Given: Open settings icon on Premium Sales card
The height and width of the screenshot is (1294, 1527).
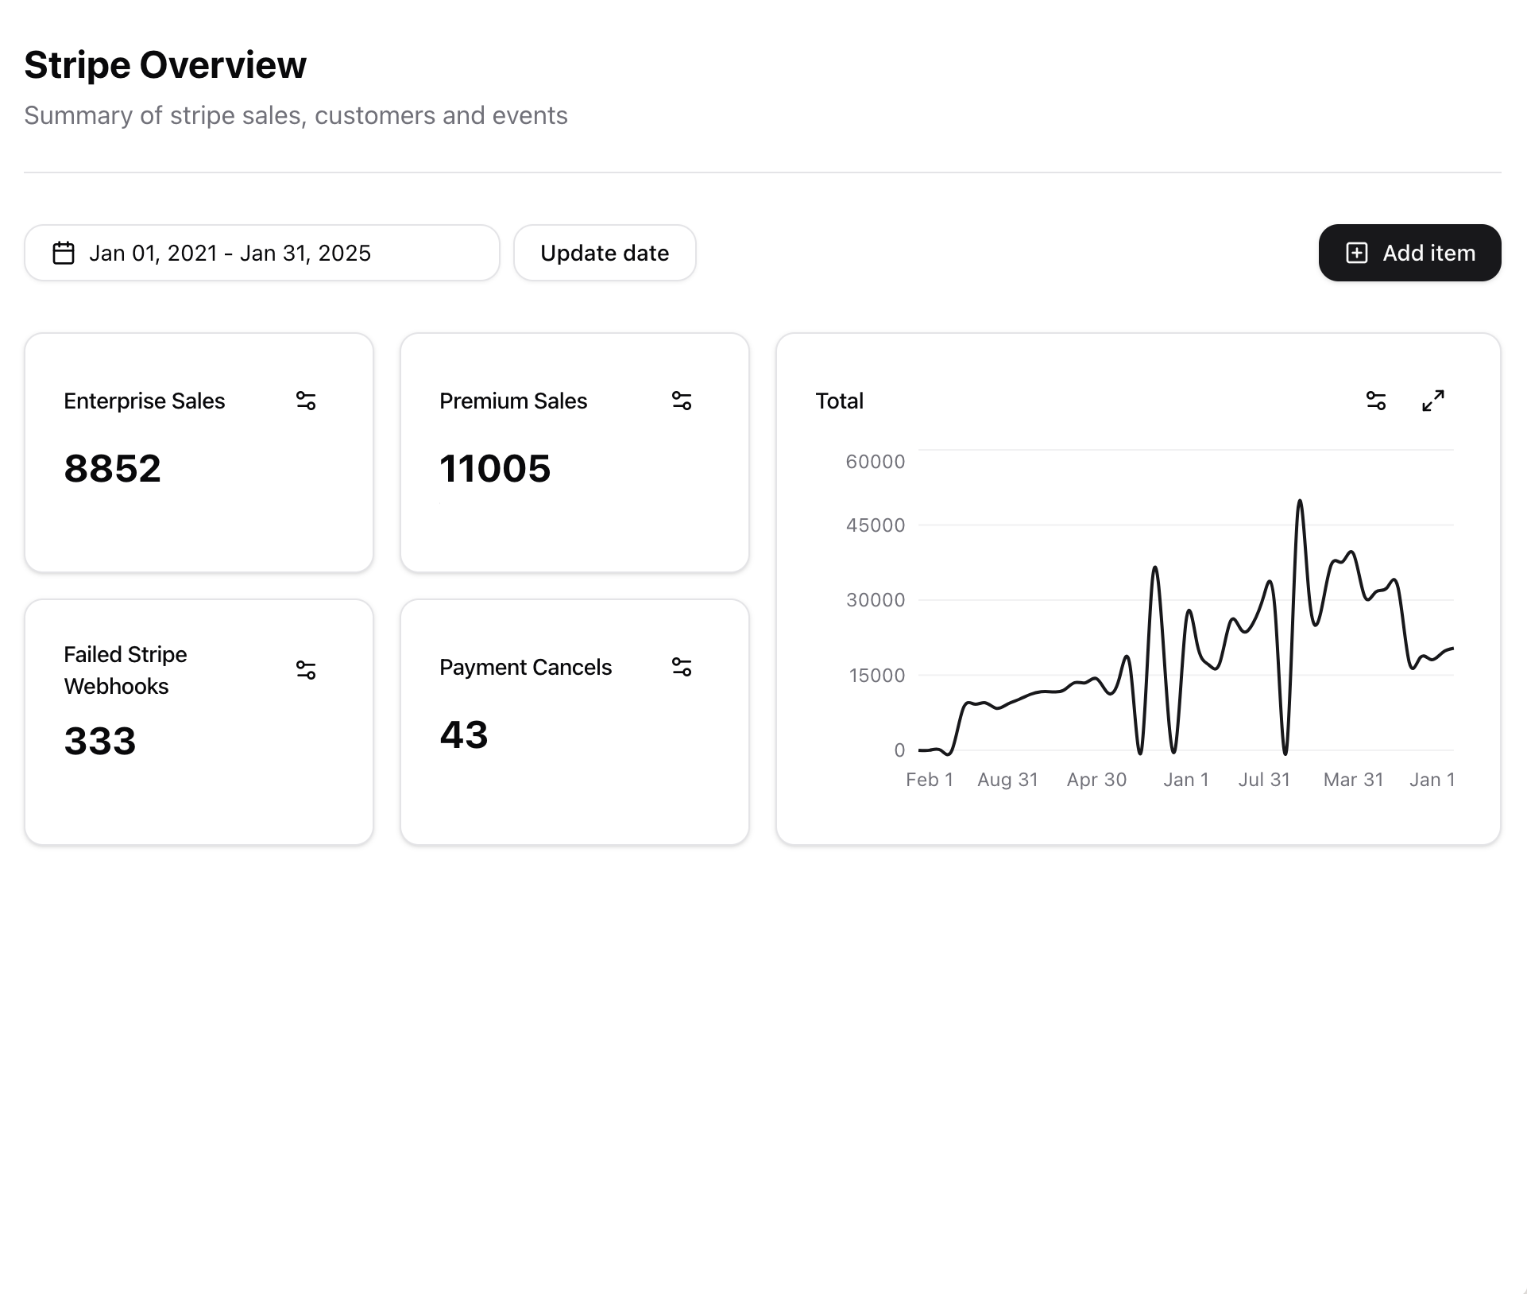Looking at the screenshot, I should click(x=682, y=401).
